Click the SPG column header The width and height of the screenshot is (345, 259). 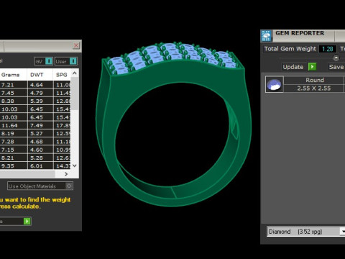(x=62, y=75)
